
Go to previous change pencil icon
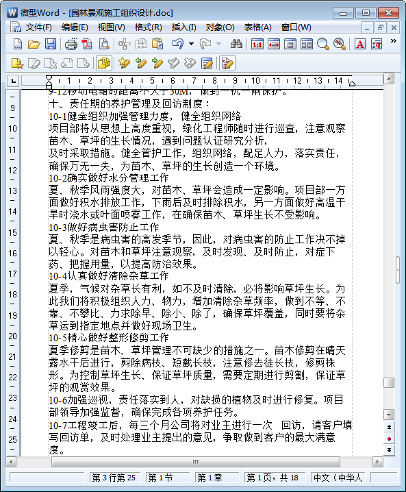(141, 64)
